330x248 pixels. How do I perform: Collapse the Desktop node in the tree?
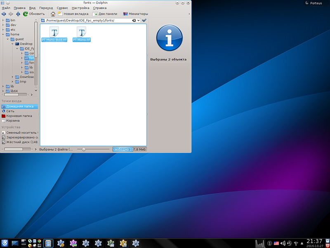12,44
